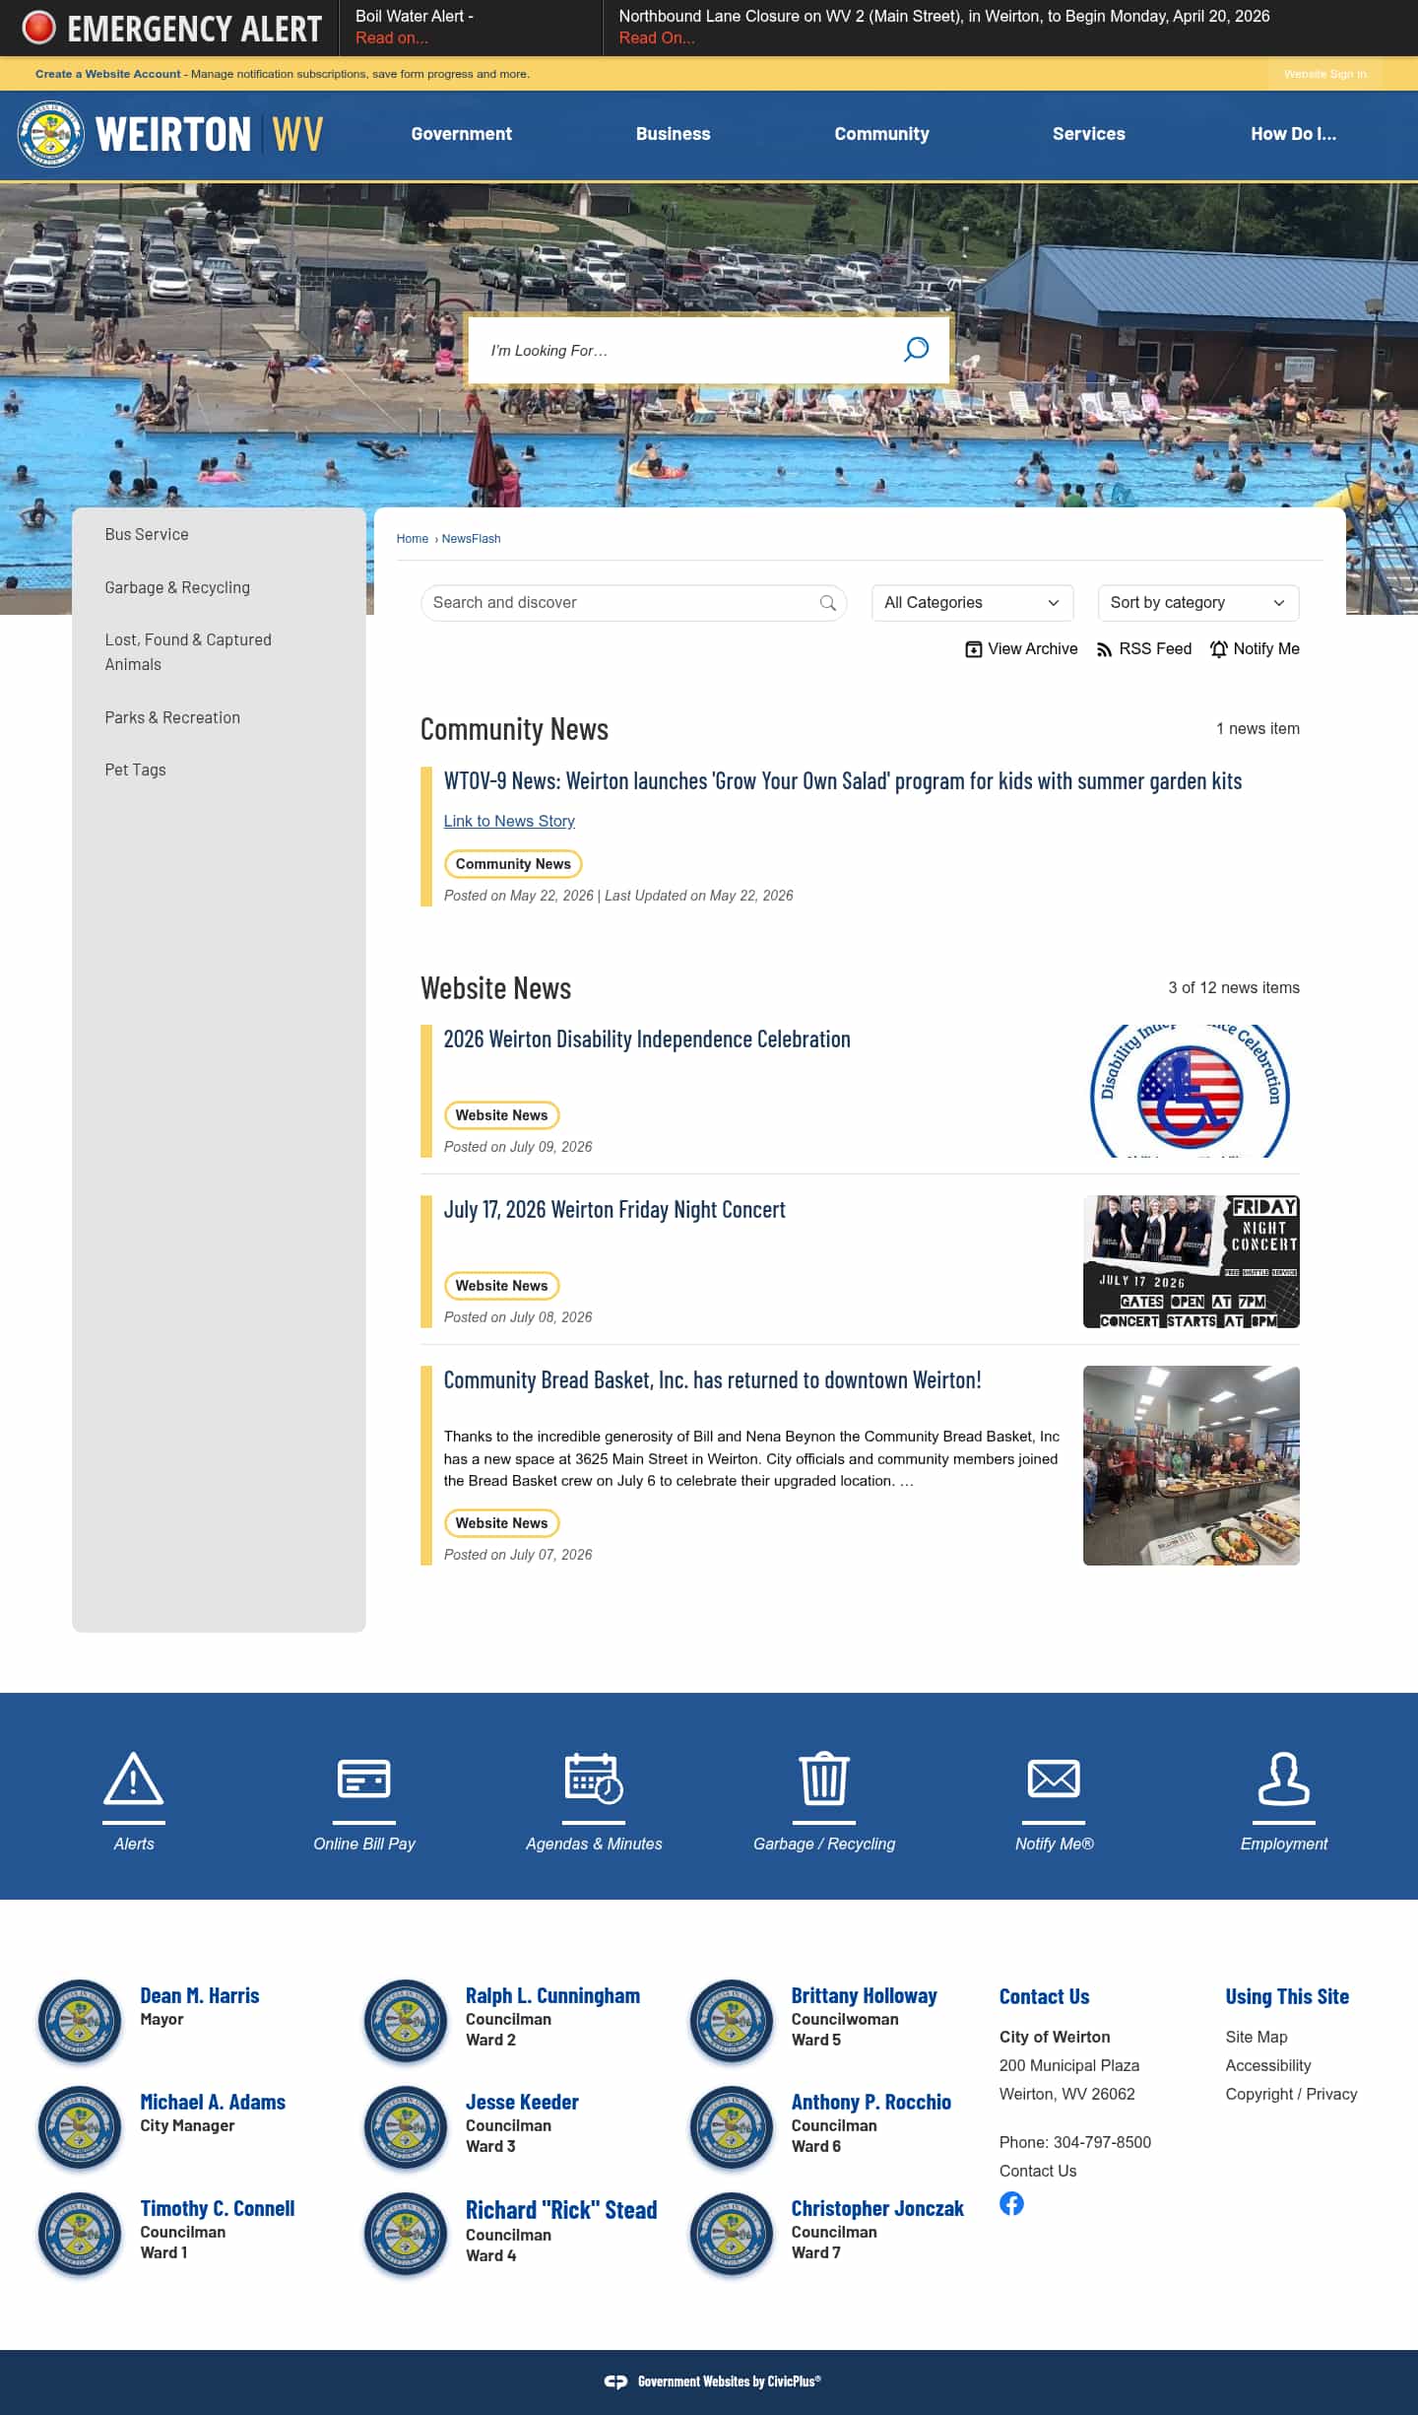Open the Site Map link
Image resolution: width=1418 pixels, height=2415 pixels.
tap(1256, 2037)
